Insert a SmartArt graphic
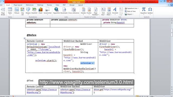The image size is (173, 97). tap(34, 11)
